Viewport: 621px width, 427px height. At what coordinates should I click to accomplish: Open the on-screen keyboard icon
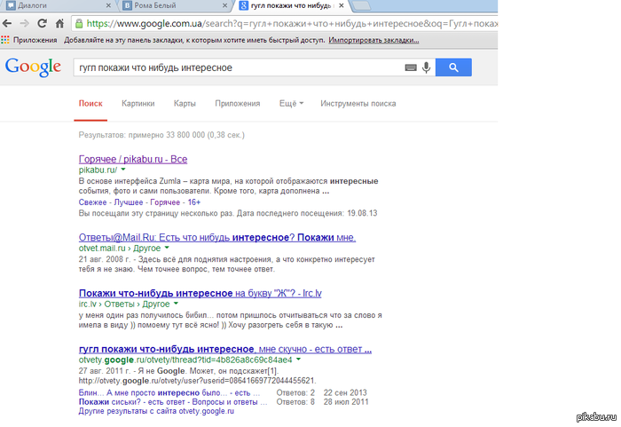coord(411,67)
